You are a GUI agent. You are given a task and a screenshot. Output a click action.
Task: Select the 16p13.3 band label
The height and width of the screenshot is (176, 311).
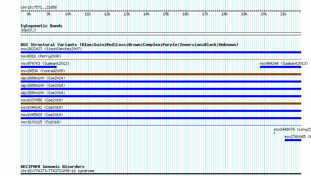click(28, 30)
